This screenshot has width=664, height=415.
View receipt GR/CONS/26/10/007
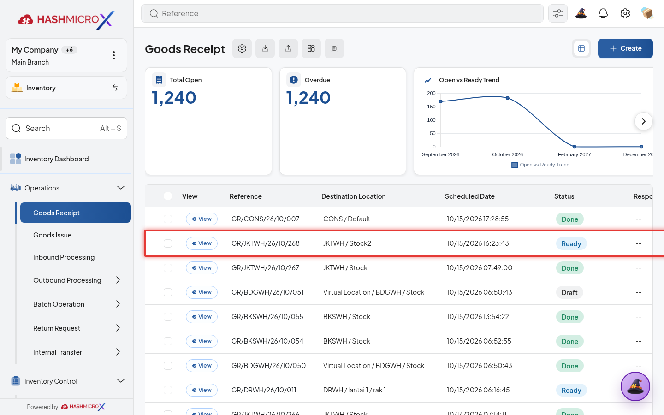(x=202, y=219)
